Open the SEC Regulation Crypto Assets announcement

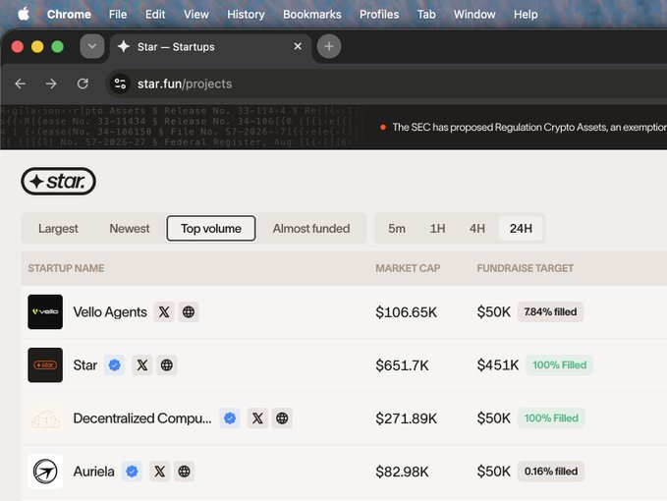point(529,127)
